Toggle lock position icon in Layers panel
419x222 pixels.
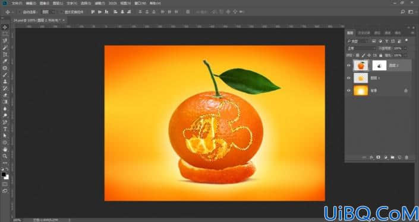point(369,56)
